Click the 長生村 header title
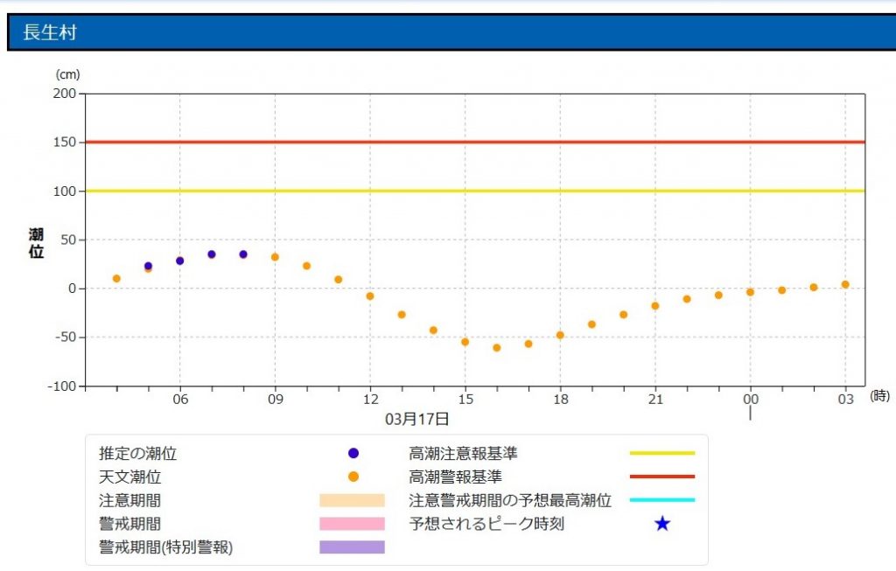 (x=50, y=32)
